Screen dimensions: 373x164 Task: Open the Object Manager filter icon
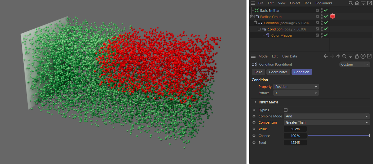(363, 3)
